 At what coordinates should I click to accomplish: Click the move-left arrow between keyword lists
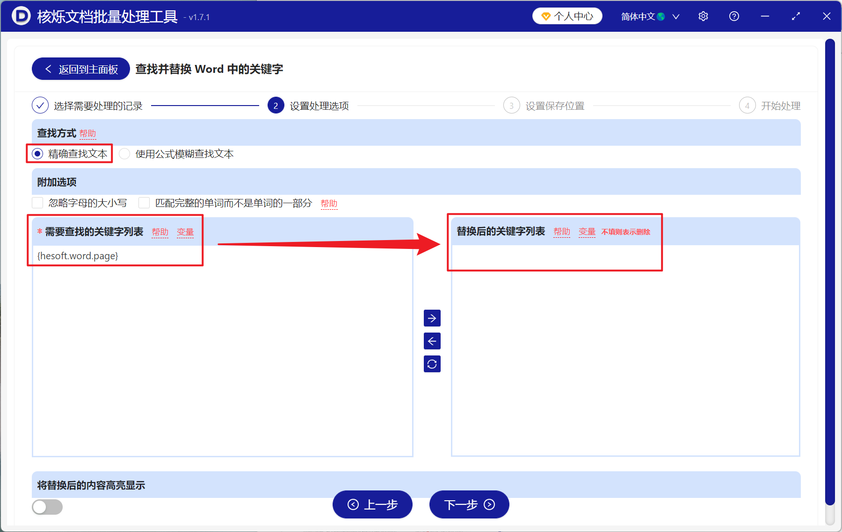432,341
